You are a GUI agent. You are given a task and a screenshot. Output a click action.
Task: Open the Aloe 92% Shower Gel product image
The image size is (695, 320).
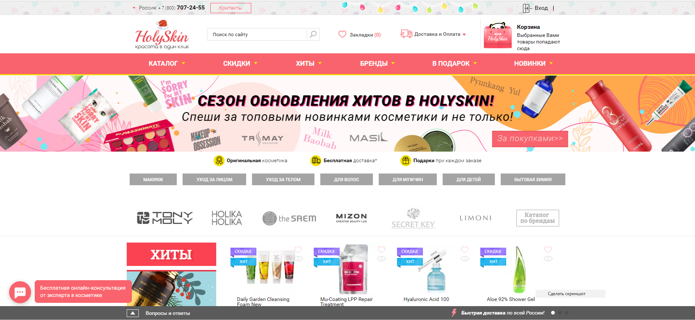[x=520, y=270]
